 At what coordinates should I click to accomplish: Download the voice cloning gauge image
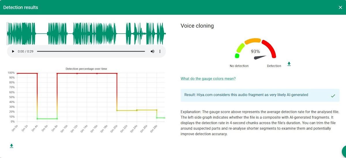pyautogui.click(x=289, y=64)
